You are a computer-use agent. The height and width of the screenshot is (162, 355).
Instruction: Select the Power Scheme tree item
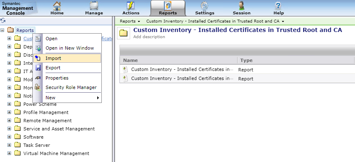point(40,104)
